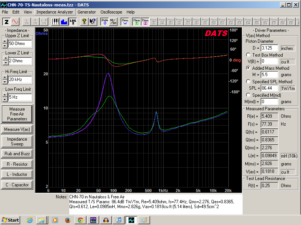This screenshot has width=301, height=225.
Task: Increase Hi Freq Limit with up arrow
Action: (5, 77)
